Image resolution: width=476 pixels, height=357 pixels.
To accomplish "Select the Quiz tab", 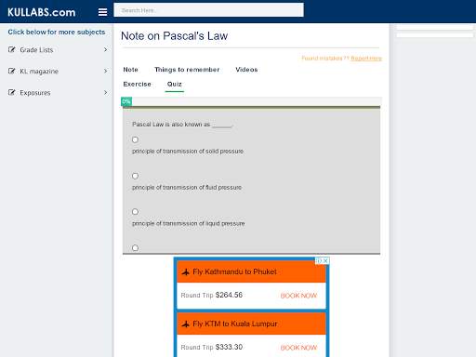I will pos(175,84).
